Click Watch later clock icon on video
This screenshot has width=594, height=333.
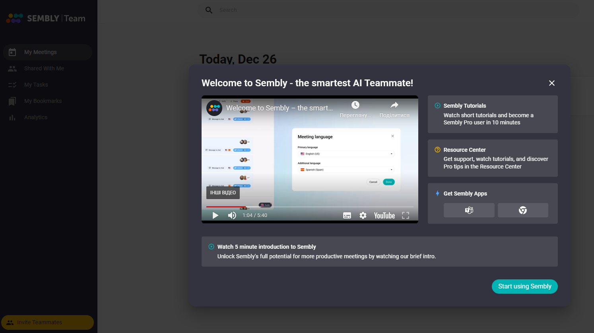tap(355, 105)
